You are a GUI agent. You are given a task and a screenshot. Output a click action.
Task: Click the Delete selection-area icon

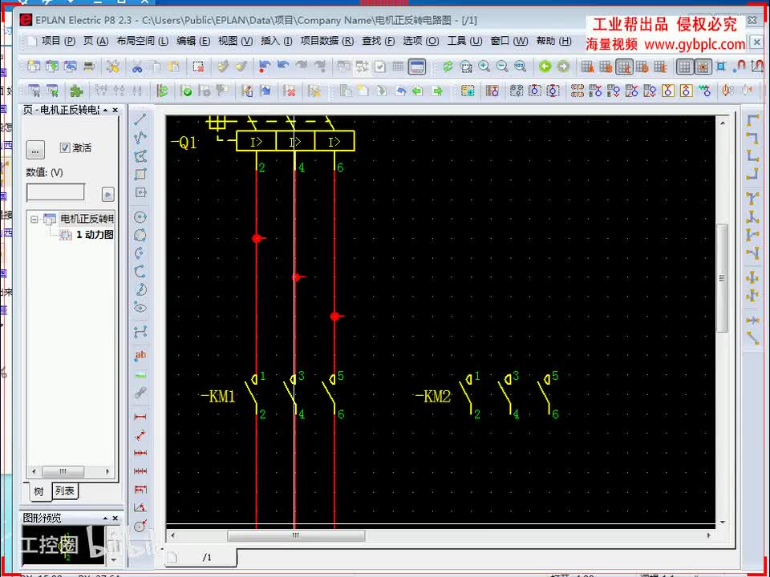click(x=198, y=67)
